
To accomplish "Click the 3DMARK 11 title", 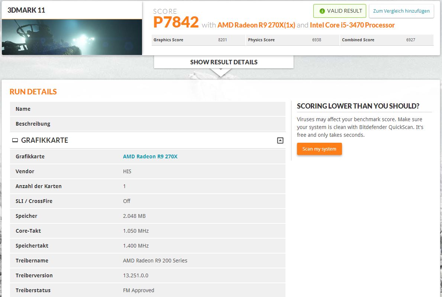I will 26,10.
